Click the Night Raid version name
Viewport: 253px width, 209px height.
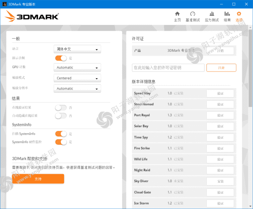click(142, 170)
